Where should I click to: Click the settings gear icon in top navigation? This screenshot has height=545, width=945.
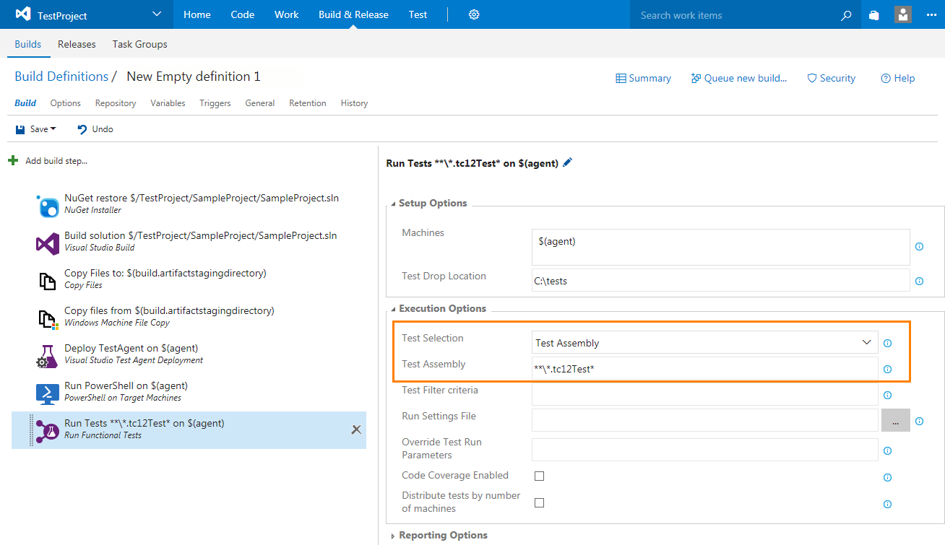click(474, 14)
